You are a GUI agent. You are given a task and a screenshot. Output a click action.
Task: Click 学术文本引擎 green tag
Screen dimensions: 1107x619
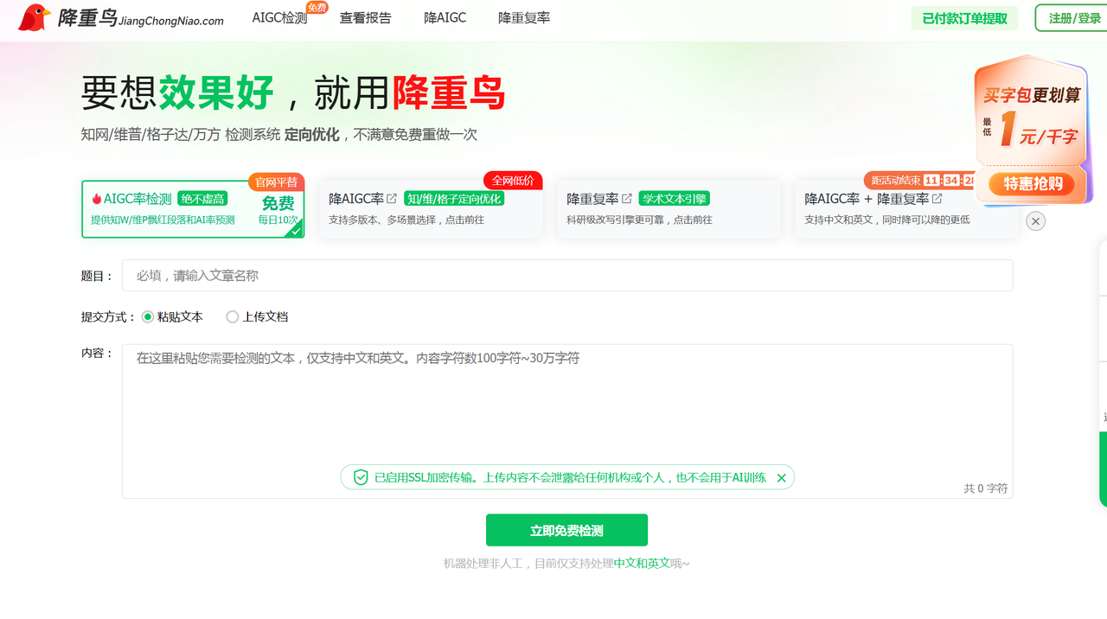tap(675, 199)
